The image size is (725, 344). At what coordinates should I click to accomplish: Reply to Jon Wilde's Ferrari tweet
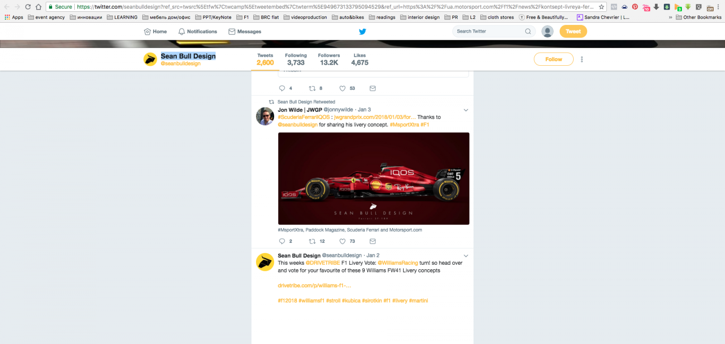[x=282, y=241]
